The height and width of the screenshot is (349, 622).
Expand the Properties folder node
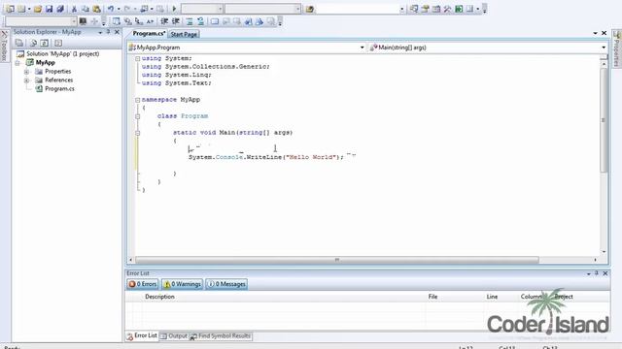click(x=26, y=72)
